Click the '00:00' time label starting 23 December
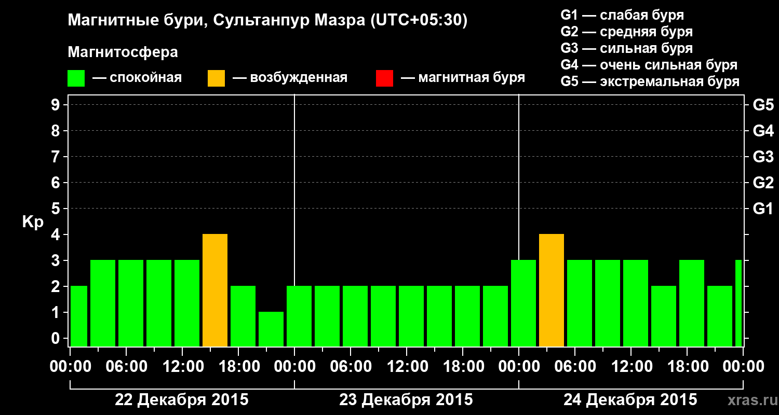The image size is (779, 415). (x=294, y=367)
